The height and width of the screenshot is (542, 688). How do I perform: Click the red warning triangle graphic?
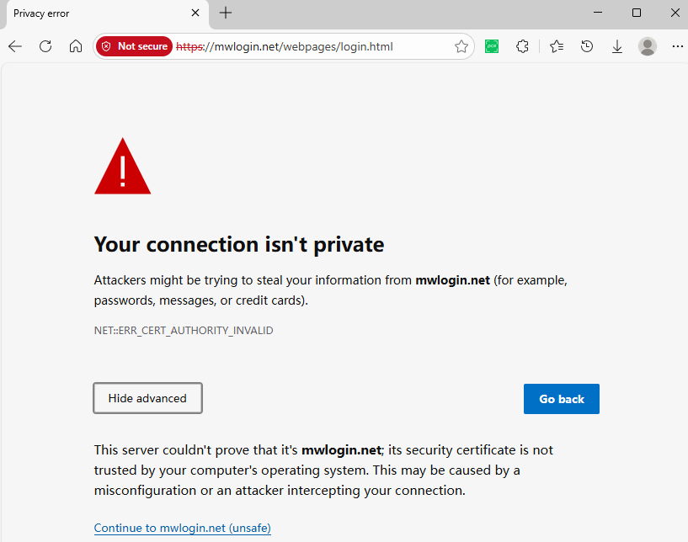[122, 167]
